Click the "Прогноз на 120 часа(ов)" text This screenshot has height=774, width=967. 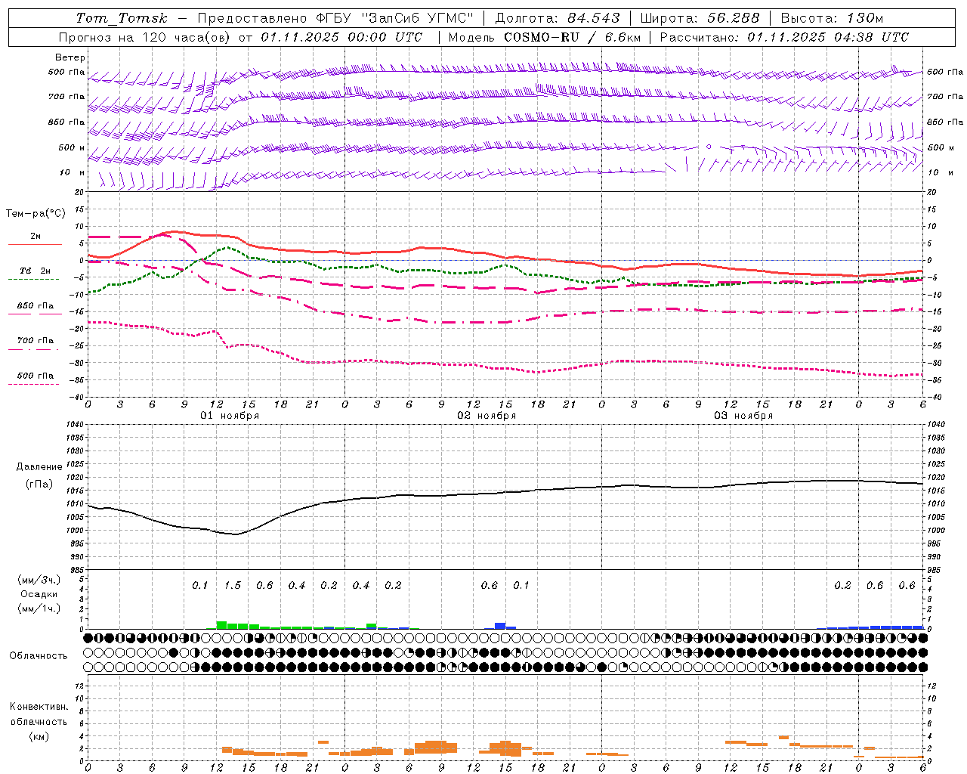tap(145, 37)
